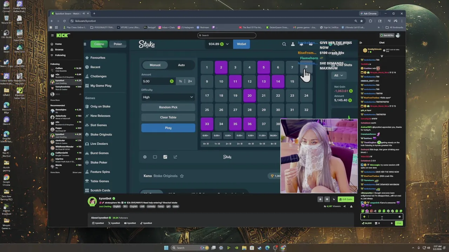Deselect Keno number 36 tile
The image size is (449, 252).
click(249, 124)
